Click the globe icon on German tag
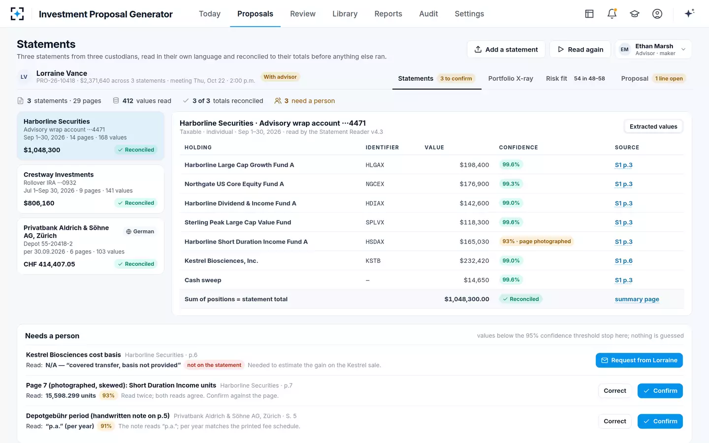The image size is (709, 443). tap(129, 231)
